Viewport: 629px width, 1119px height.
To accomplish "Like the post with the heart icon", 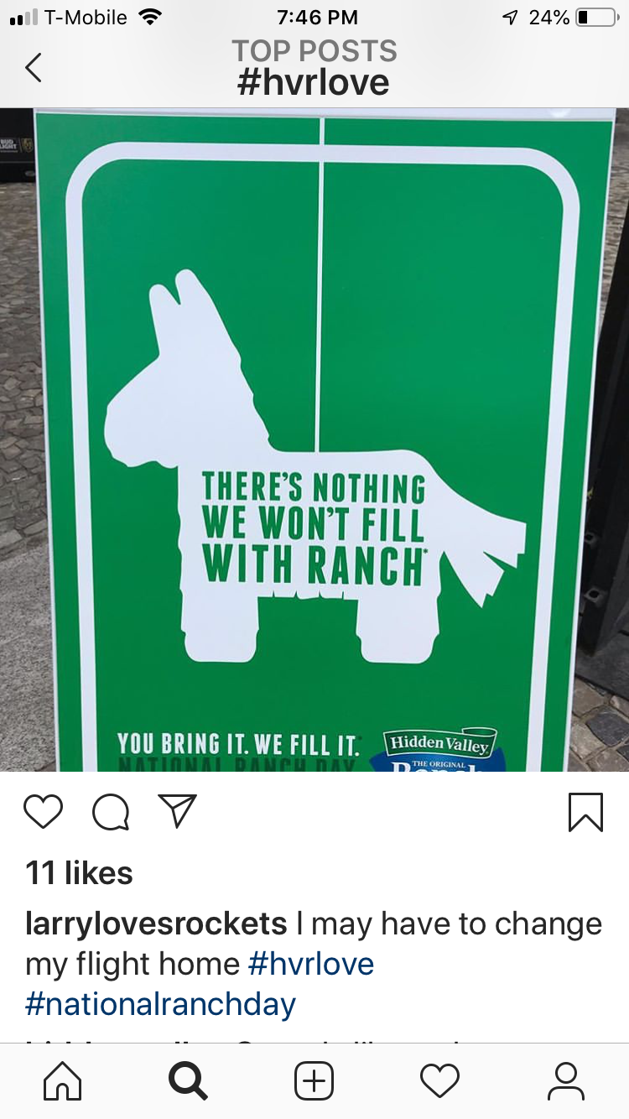I will tap(44, 812).
